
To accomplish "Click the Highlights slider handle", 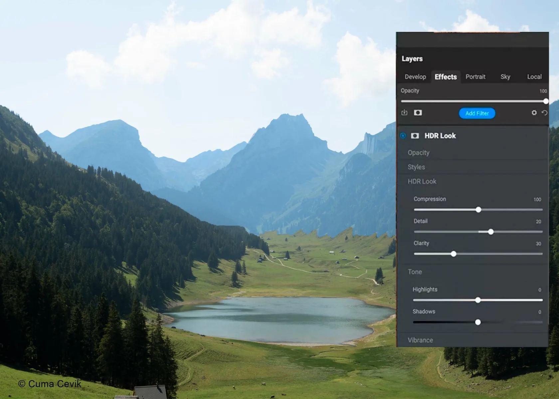I will click(x=478, y=300).
